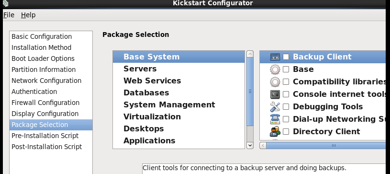Open the Installation Method section
This screenshot has height=174, width=390.
(51, 47)
